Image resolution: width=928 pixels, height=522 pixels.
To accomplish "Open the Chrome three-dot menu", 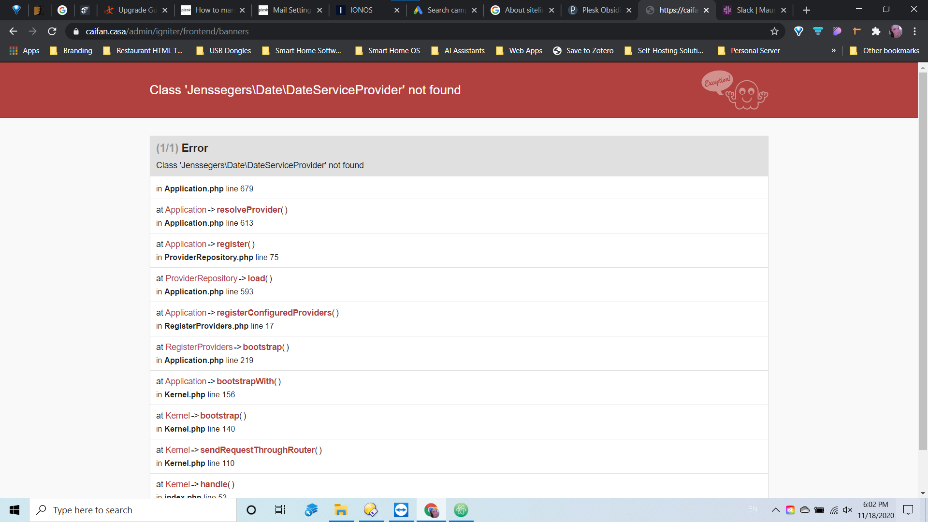I will point(915,31).
